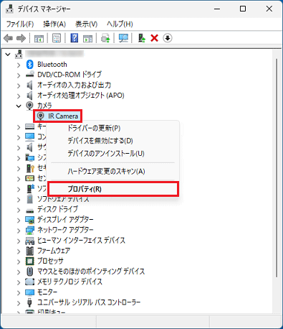Expand the Bluetooth category
This screenshot has width=283, height=329.
(x=19, y=65)
